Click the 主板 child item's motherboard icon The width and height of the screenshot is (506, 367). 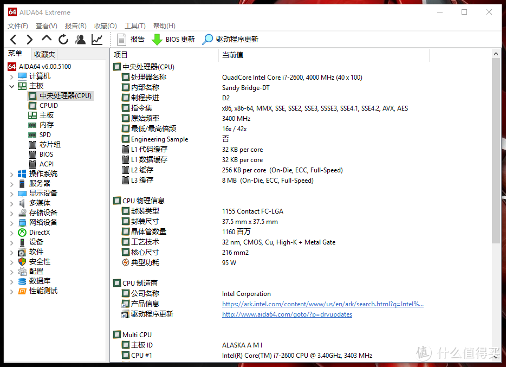pos(33,115)
